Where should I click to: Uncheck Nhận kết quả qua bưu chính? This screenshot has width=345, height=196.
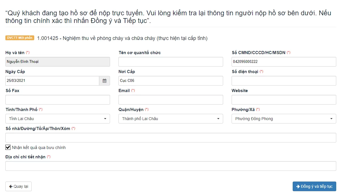pyautogui.click(x=8, y=147)
